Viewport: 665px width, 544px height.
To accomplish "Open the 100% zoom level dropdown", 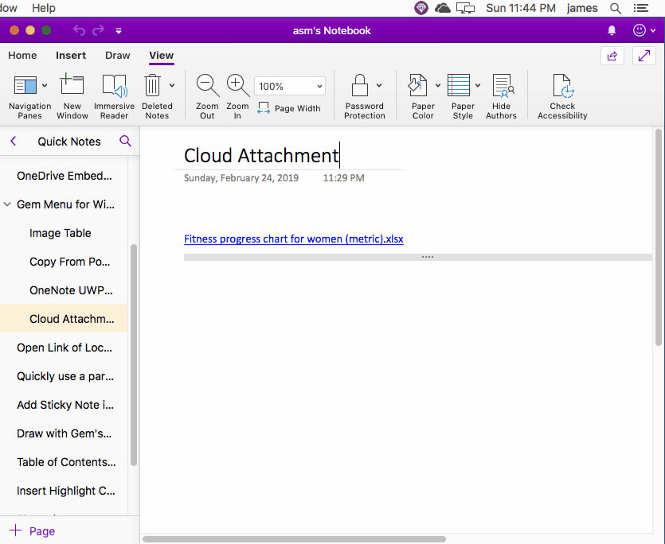I will [289, 86].
